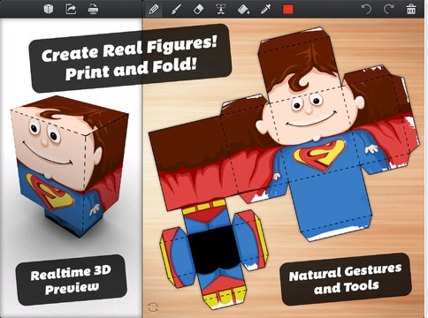Select the Pencil tool
Image resolution: width=428 pixels, height=318 pixels.
[154, 10]
